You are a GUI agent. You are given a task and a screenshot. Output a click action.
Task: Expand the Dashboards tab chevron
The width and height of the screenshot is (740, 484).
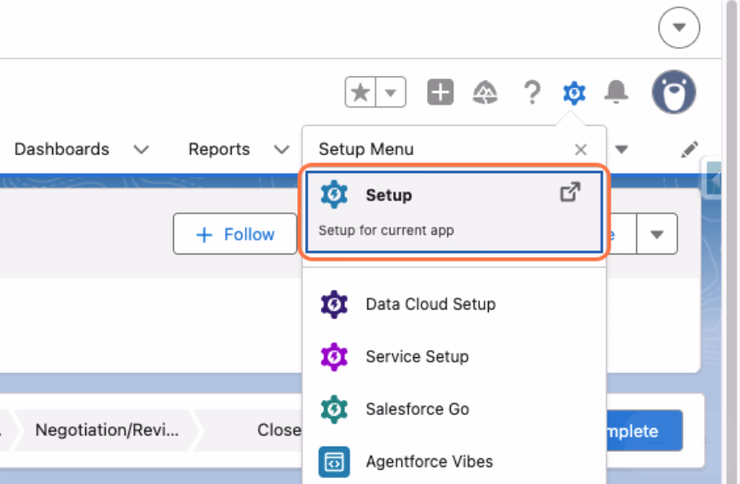[x=141, y=150]
